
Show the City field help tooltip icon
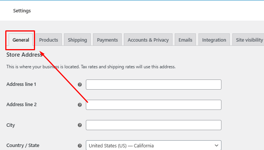pos(80,125)
